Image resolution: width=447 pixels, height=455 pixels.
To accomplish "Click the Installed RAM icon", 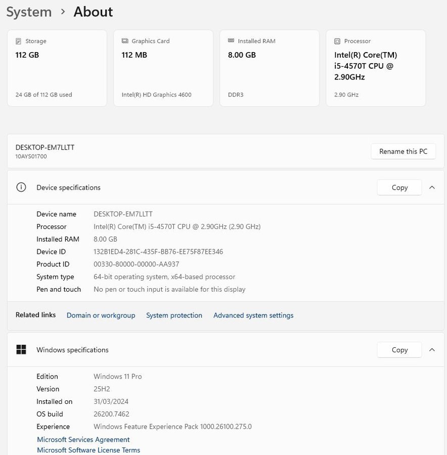I will pos(231,41).
